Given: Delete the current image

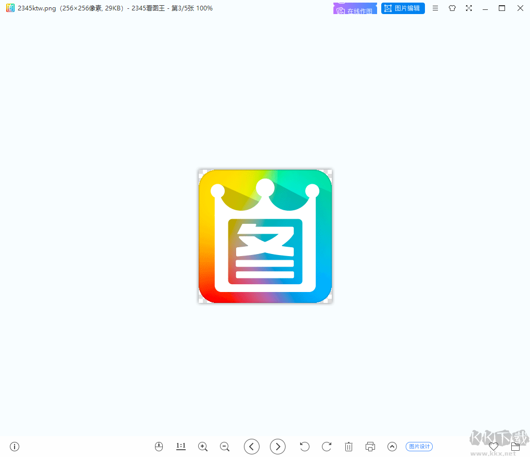Looking at the screenshot, I should (348, 447).
